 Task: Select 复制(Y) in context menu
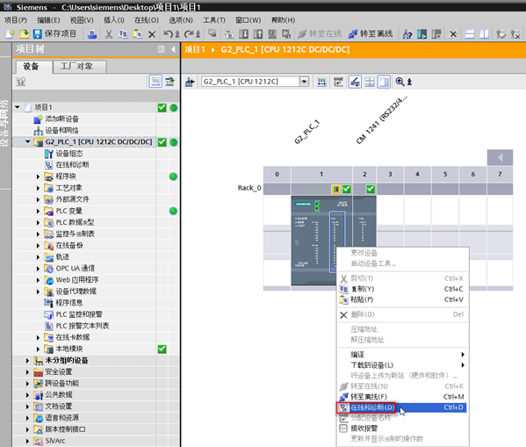click(402, 289)
